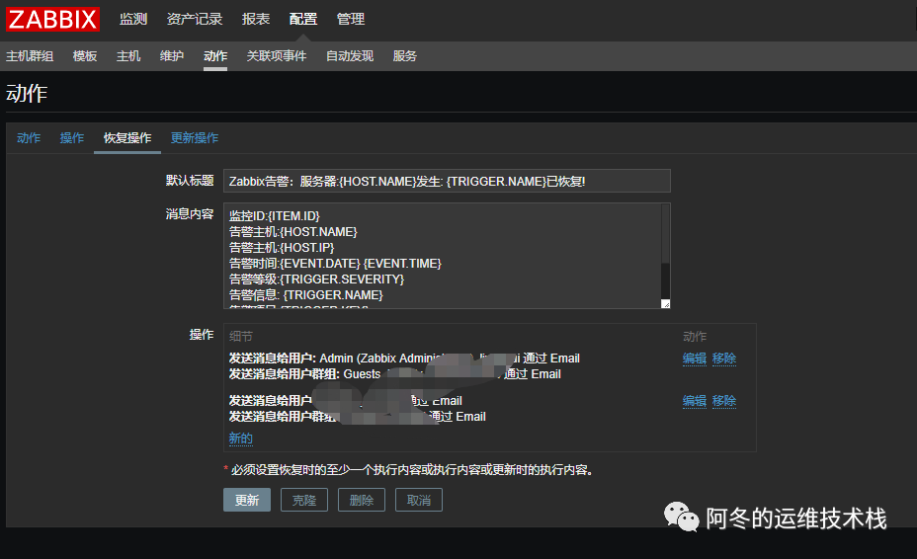
Task: Click the message text area resize handle
Action: point(666,303)
